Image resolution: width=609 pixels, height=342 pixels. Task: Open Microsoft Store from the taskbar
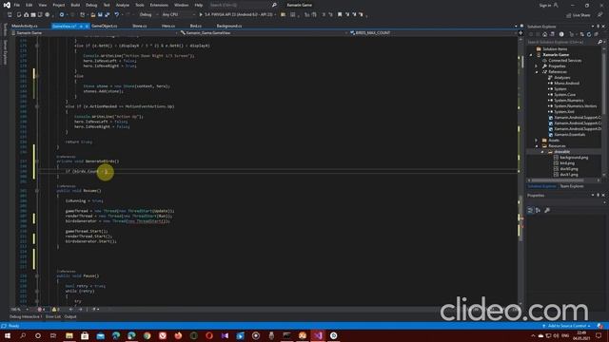(85, 335)
